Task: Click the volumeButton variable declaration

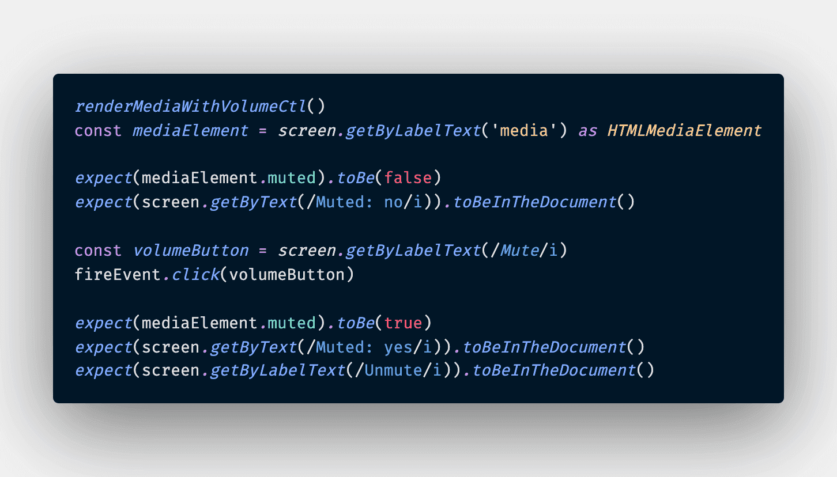Action: pos(190,251)
